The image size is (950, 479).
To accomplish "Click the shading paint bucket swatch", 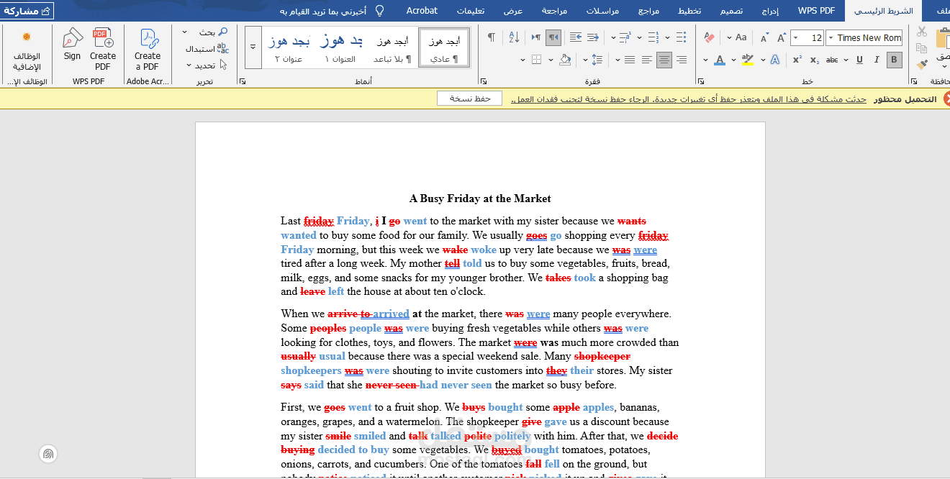I will point(565,60).
